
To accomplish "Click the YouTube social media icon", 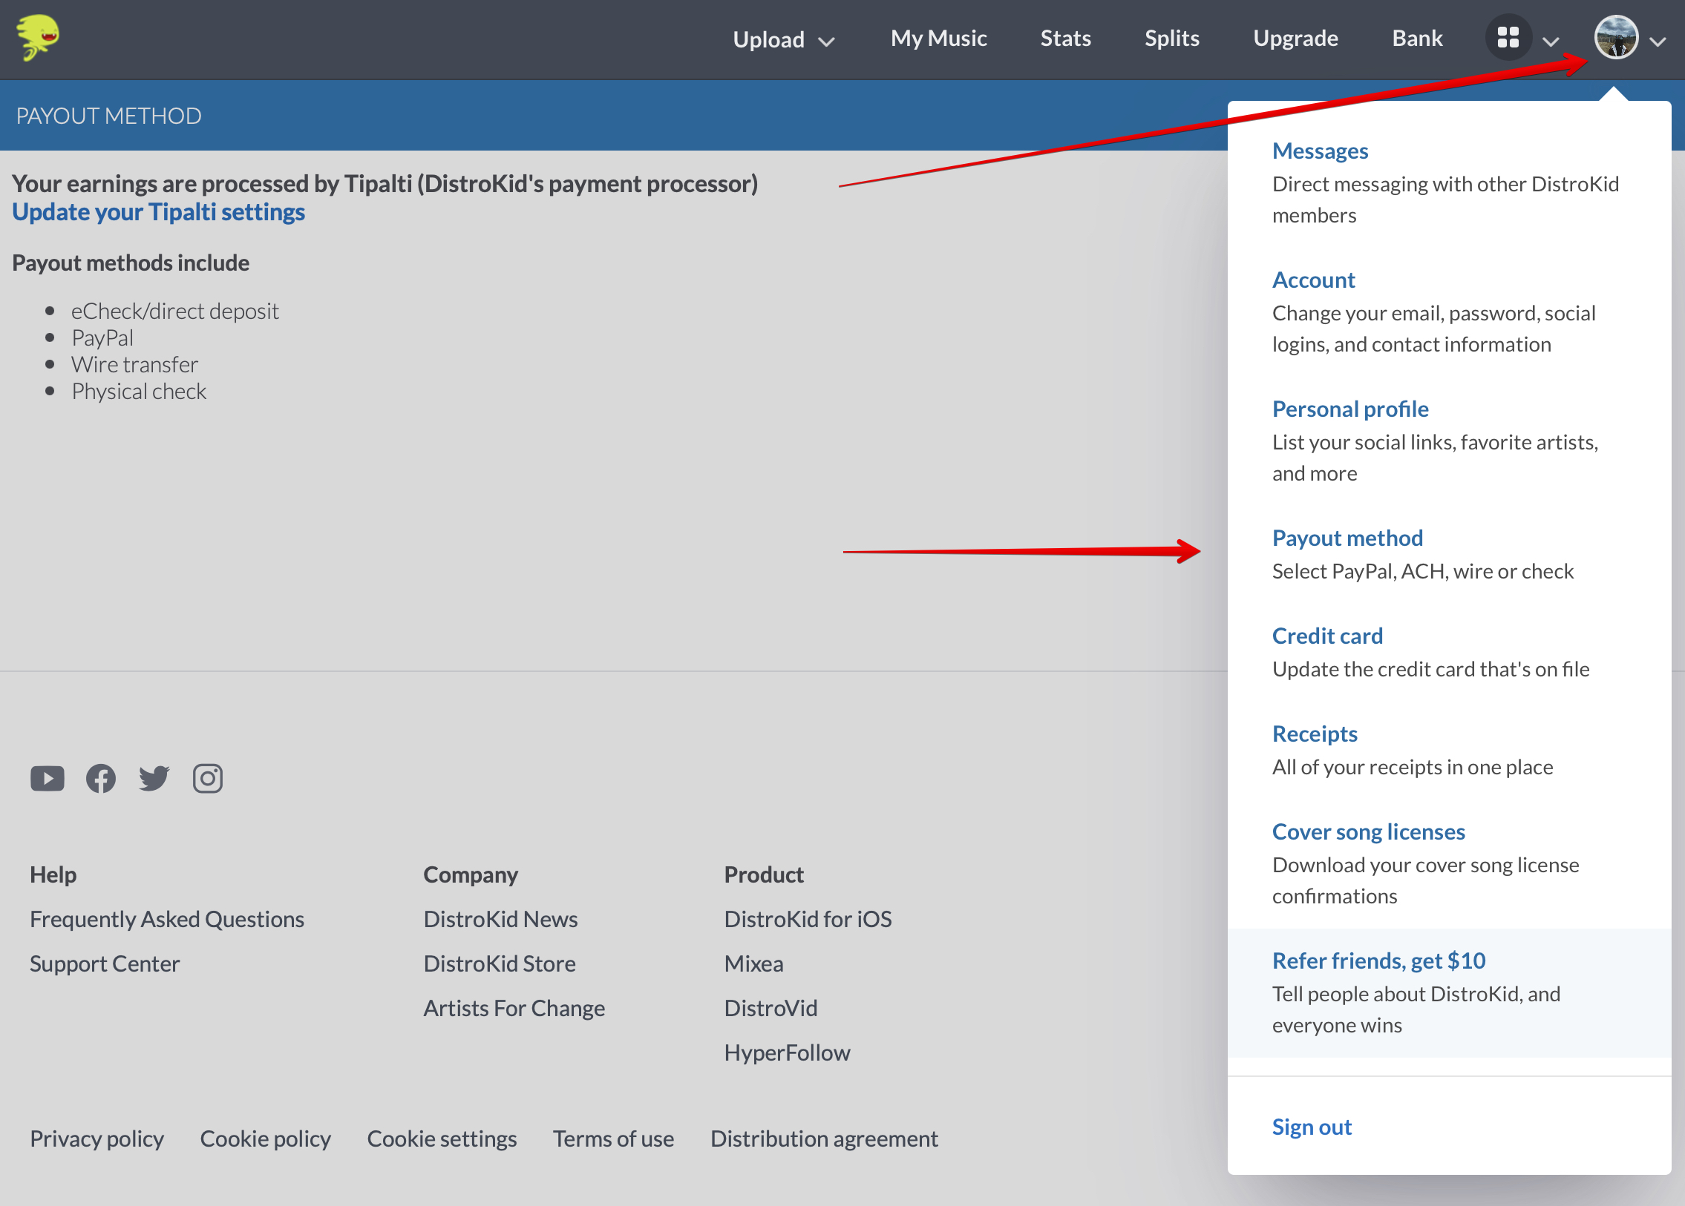I will coord(48,778).
